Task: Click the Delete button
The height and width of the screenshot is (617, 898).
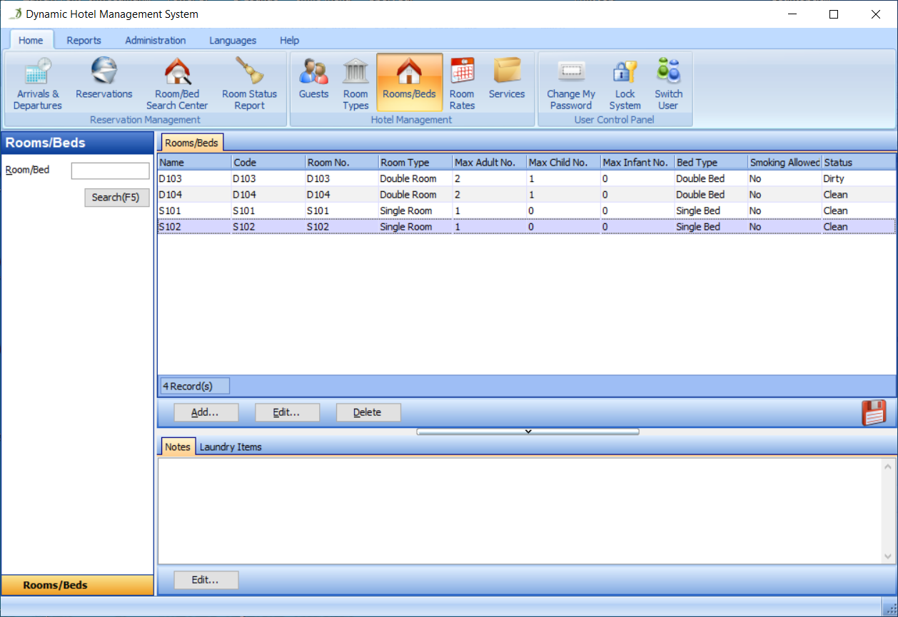Action: coord(368,412)
